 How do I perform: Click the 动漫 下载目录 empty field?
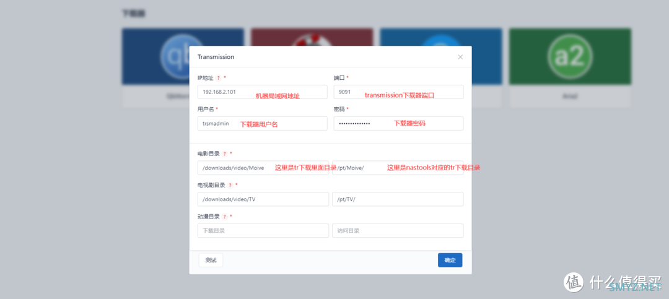263,231
